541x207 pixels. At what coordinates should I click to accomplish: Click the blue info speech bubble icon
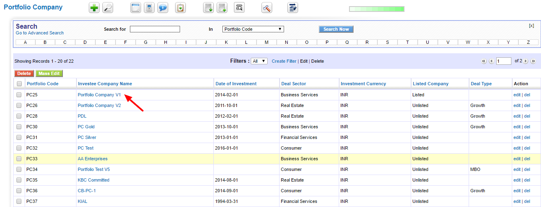[x=163, y=8]
